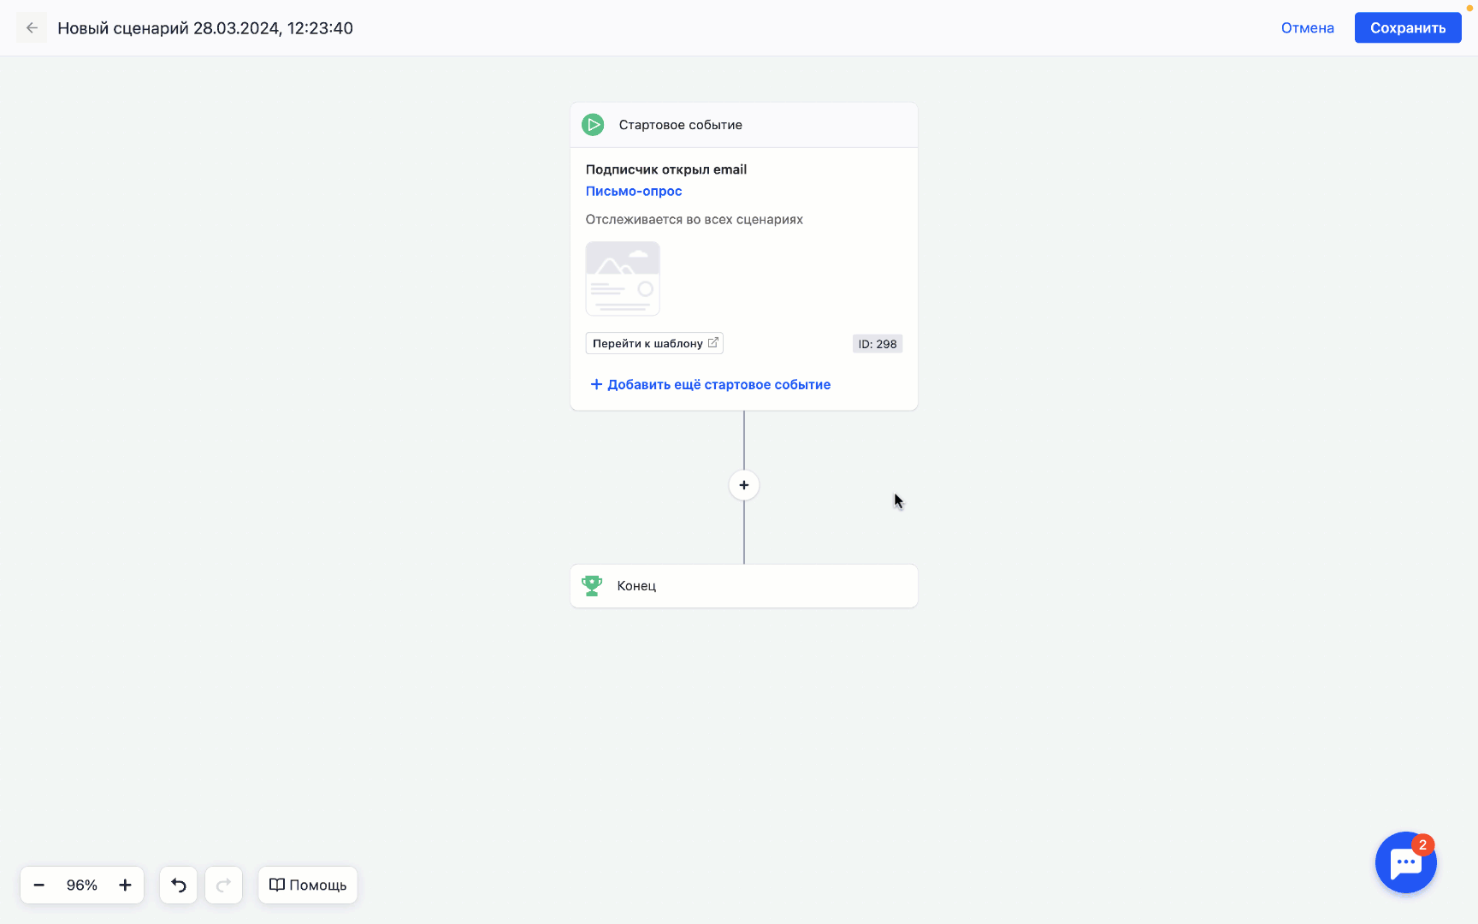Click the scenario title Новый сценарий 28.03.2024
This screenshot has width=1478, height=924.
204,27
